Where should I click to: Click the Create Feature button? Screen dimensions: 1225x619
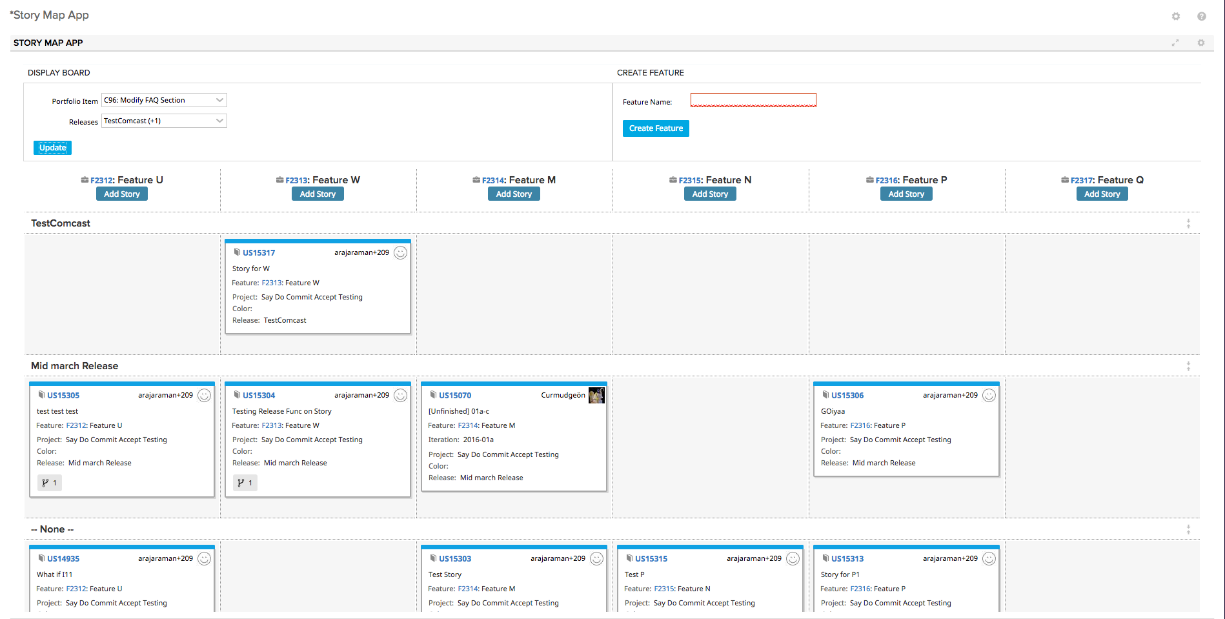[656, 128]
